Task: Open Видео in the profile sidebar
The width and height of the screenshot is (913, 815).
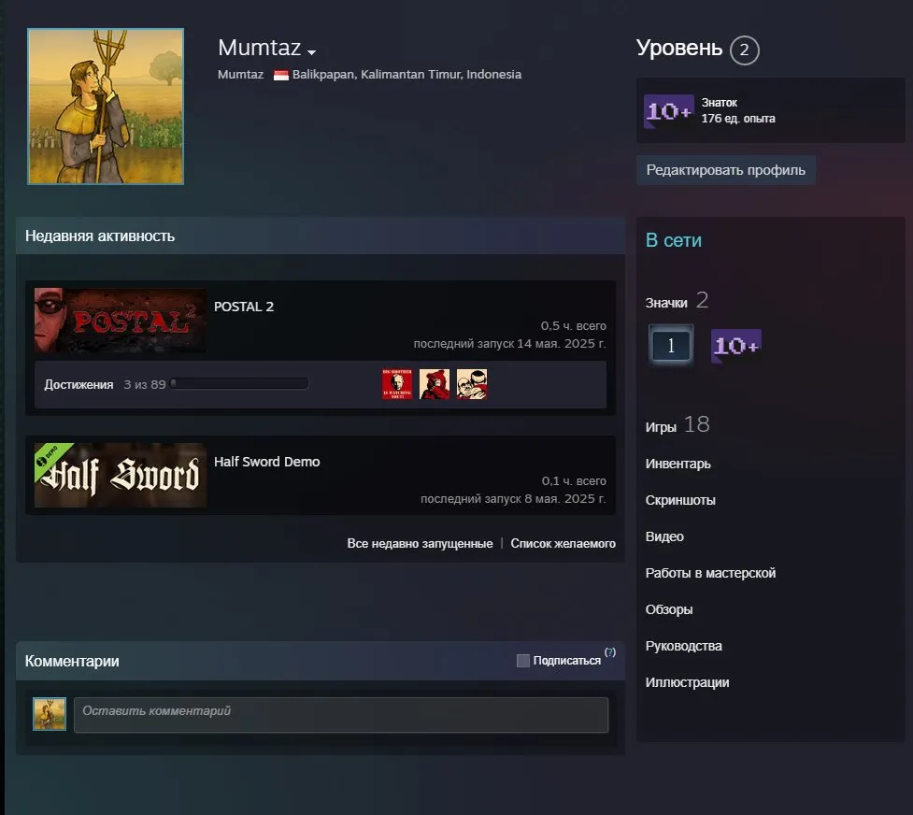Action: 664,536
